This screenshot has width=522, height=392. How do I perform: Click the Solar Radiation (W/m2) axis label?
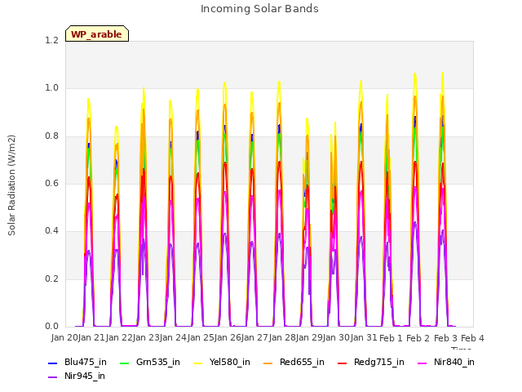[11, 185]
